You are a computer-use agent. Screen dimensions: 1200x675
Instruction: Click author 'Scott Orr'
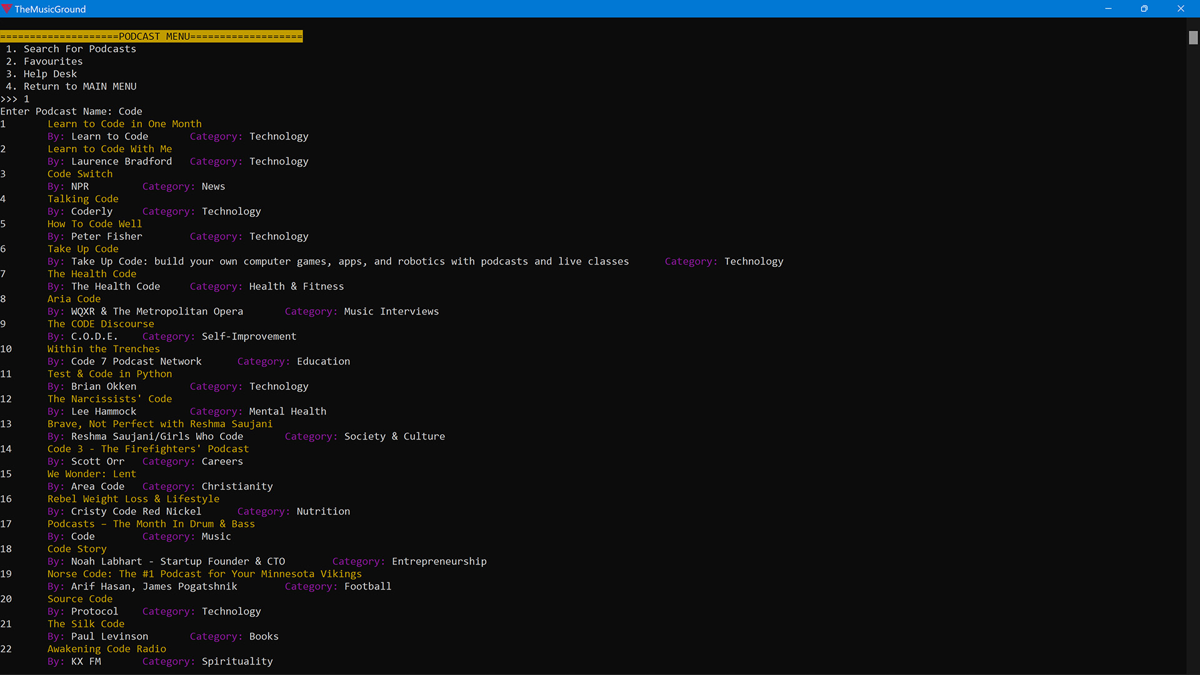(97, 461)
